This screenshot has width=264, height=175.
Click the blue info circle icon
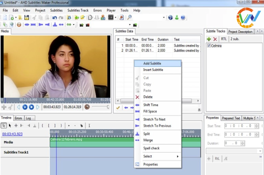(171, 18)
